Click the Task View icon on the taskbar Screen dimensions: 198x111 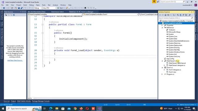click(x=45, y=109)
